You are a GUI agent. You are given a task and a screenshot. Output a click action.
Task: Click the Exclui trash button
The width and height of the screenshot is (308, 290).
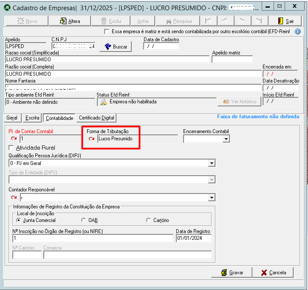pyautogui.click(x=111, y=21)
